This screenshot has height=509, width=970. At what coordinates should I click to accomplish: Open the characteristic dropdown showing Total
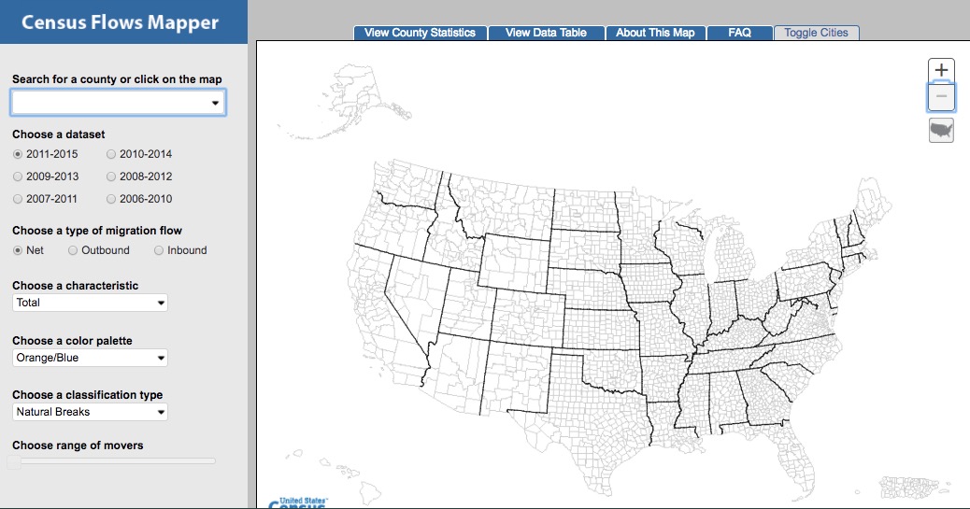coord(90,303)
